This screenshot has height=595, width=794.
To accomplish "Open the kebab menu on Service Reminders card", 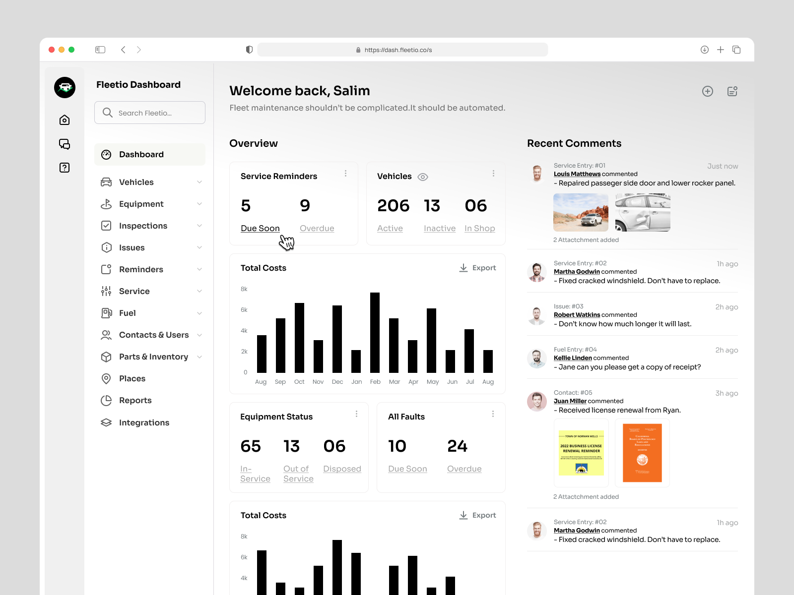I will 346,173.
